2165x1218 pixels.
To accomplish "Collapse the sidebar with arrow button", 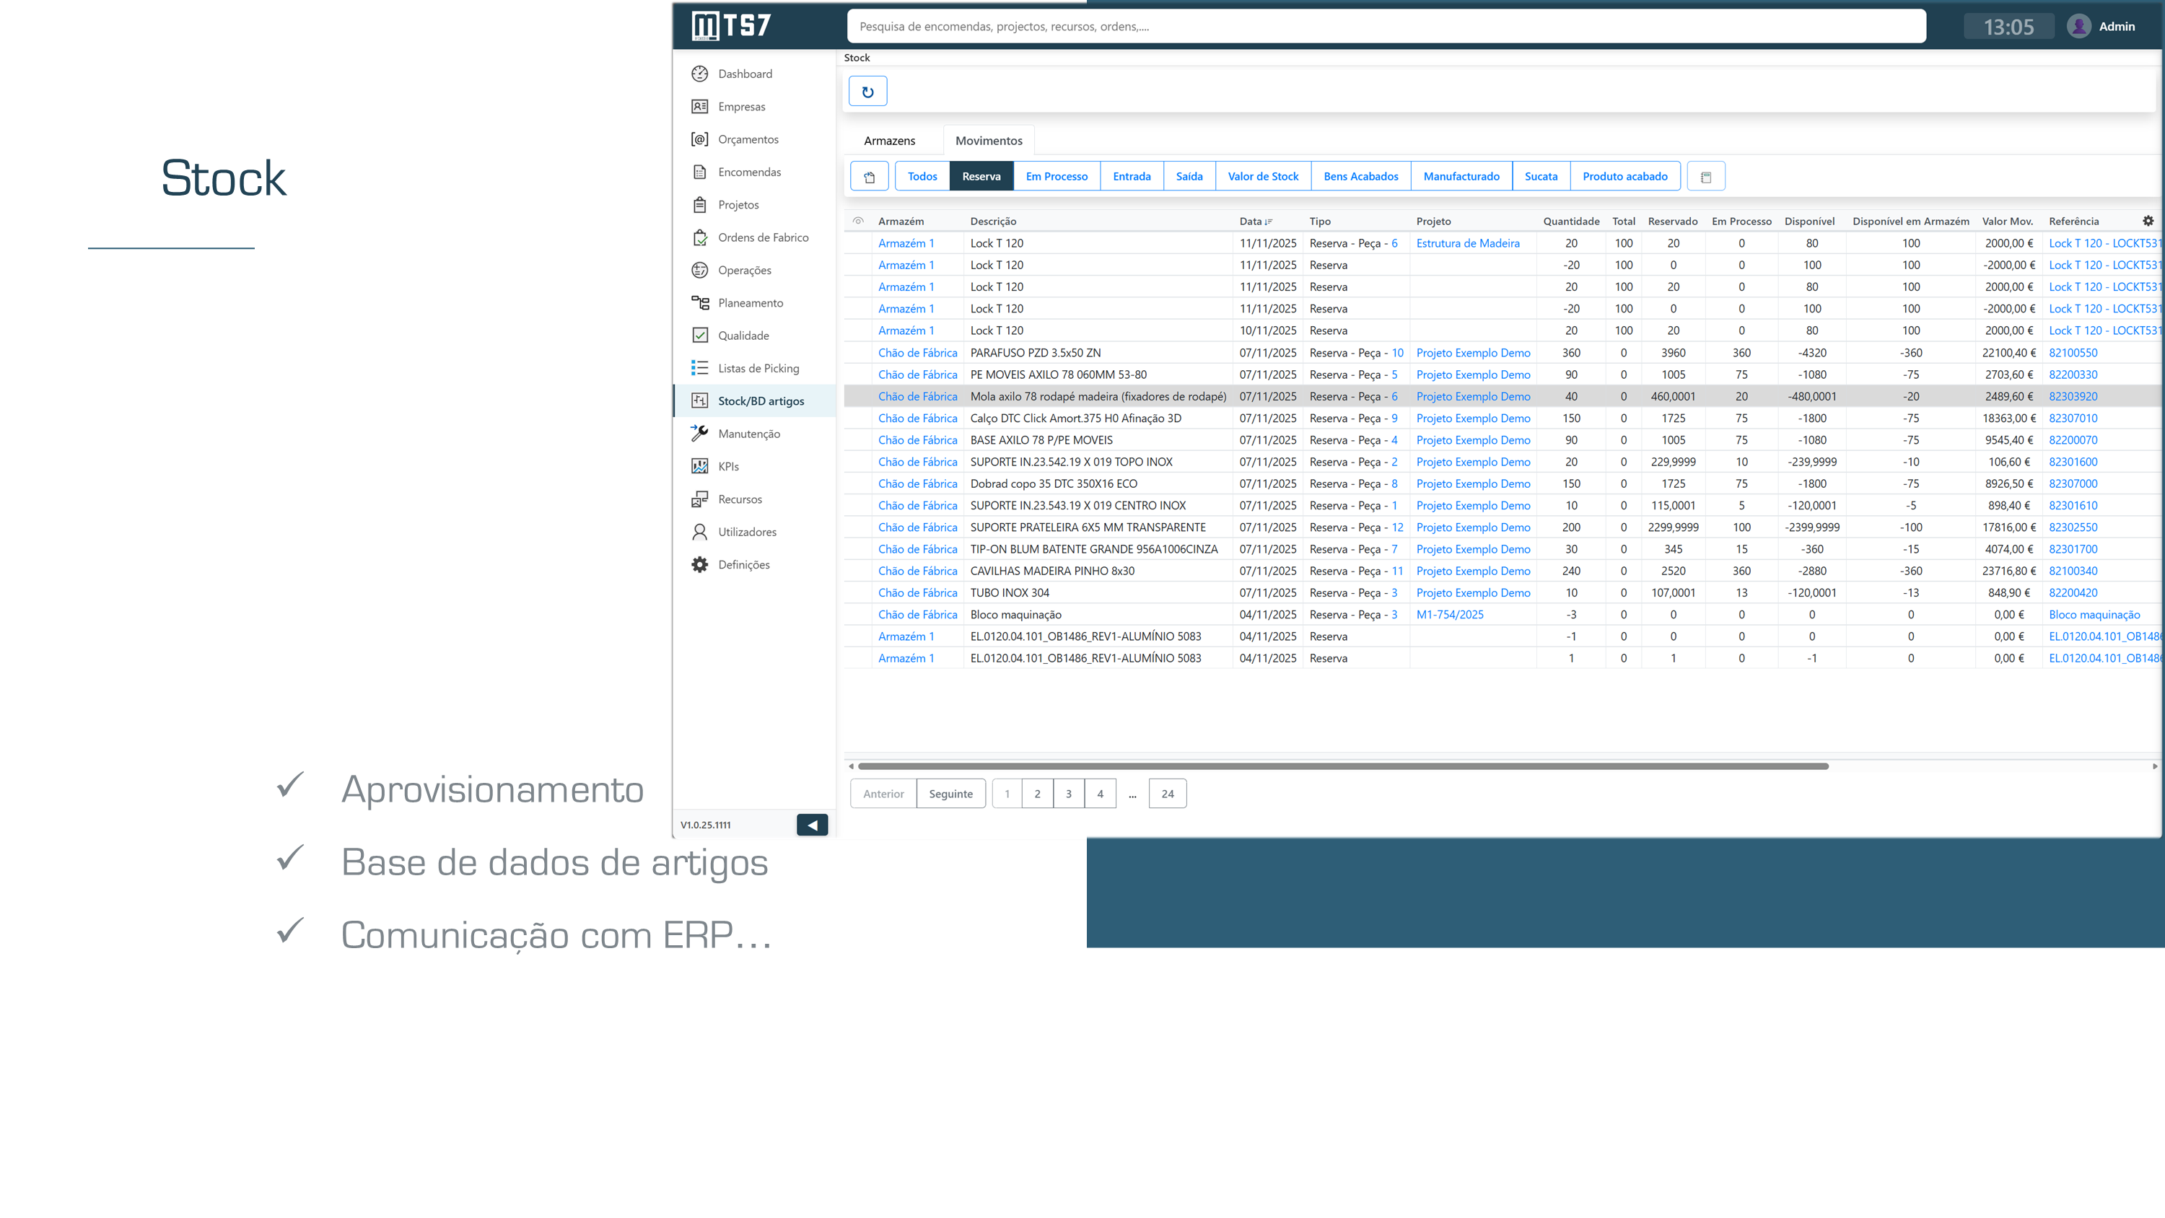I will (812, 825).
